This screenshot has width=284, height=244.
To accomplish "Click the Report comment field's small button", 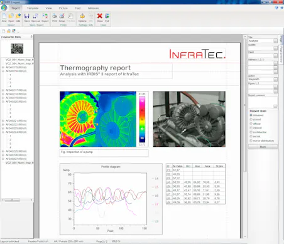I will (x=275, y=107).
